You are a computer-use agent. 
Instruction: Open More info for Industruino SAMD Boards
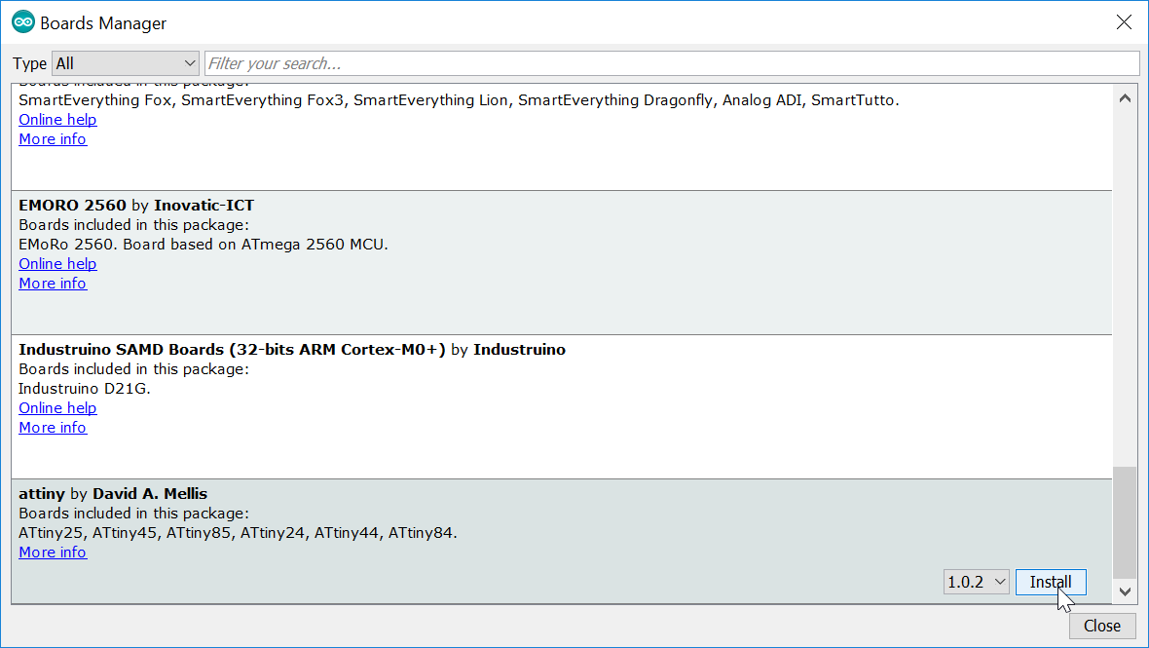[x=53, y=428]
